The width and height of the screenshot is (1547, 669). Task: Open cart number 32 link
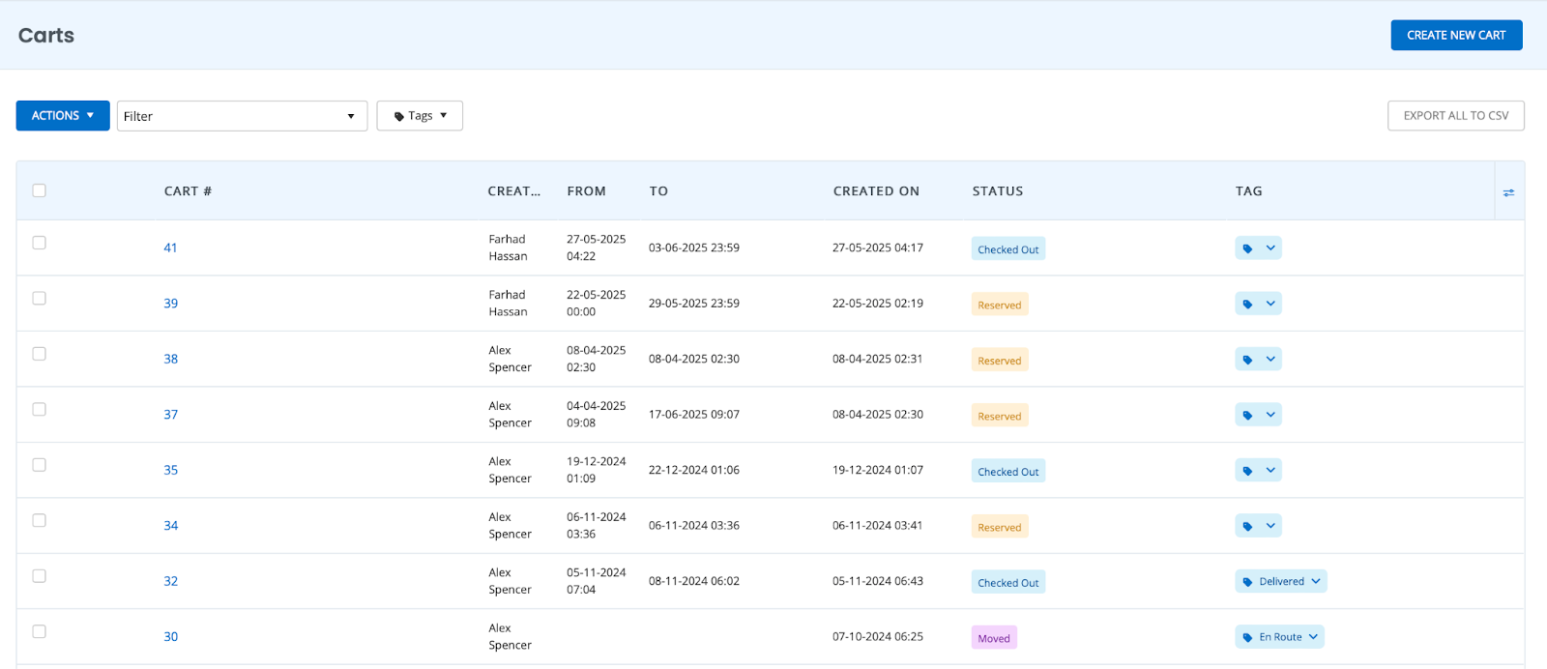point(170,582)
